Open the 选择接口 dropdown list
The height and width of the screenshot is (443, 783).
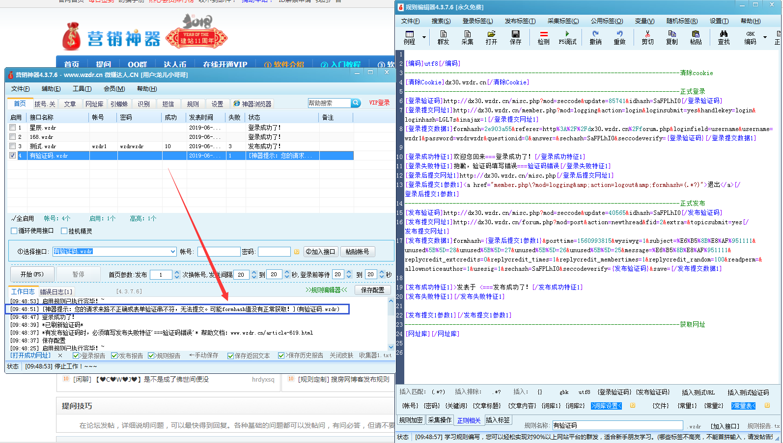pos(173,252)
